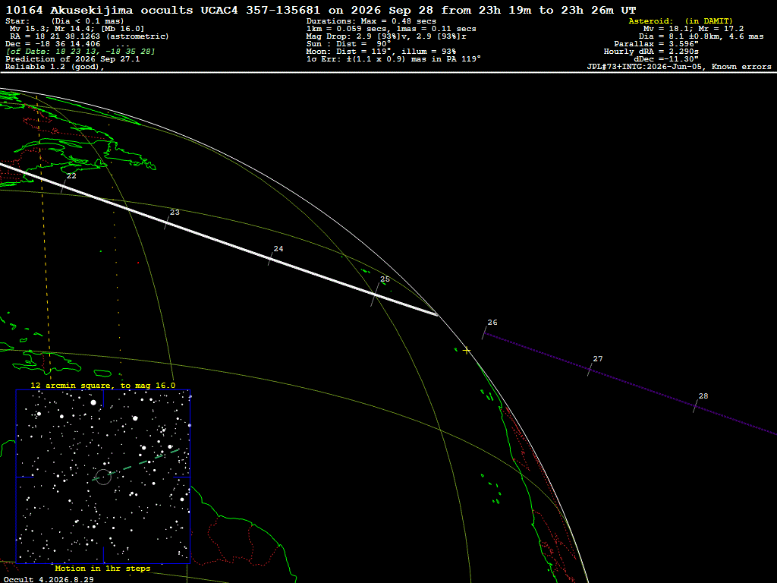Click the occultation title header text

321,10
